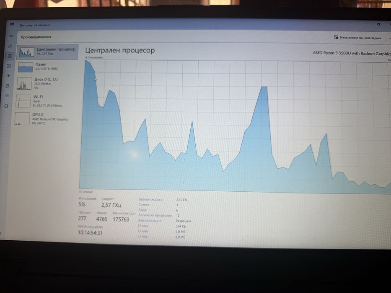Open the hamburger navigation menu
Viewport: 391px width, 293px height.
(11, 37)
